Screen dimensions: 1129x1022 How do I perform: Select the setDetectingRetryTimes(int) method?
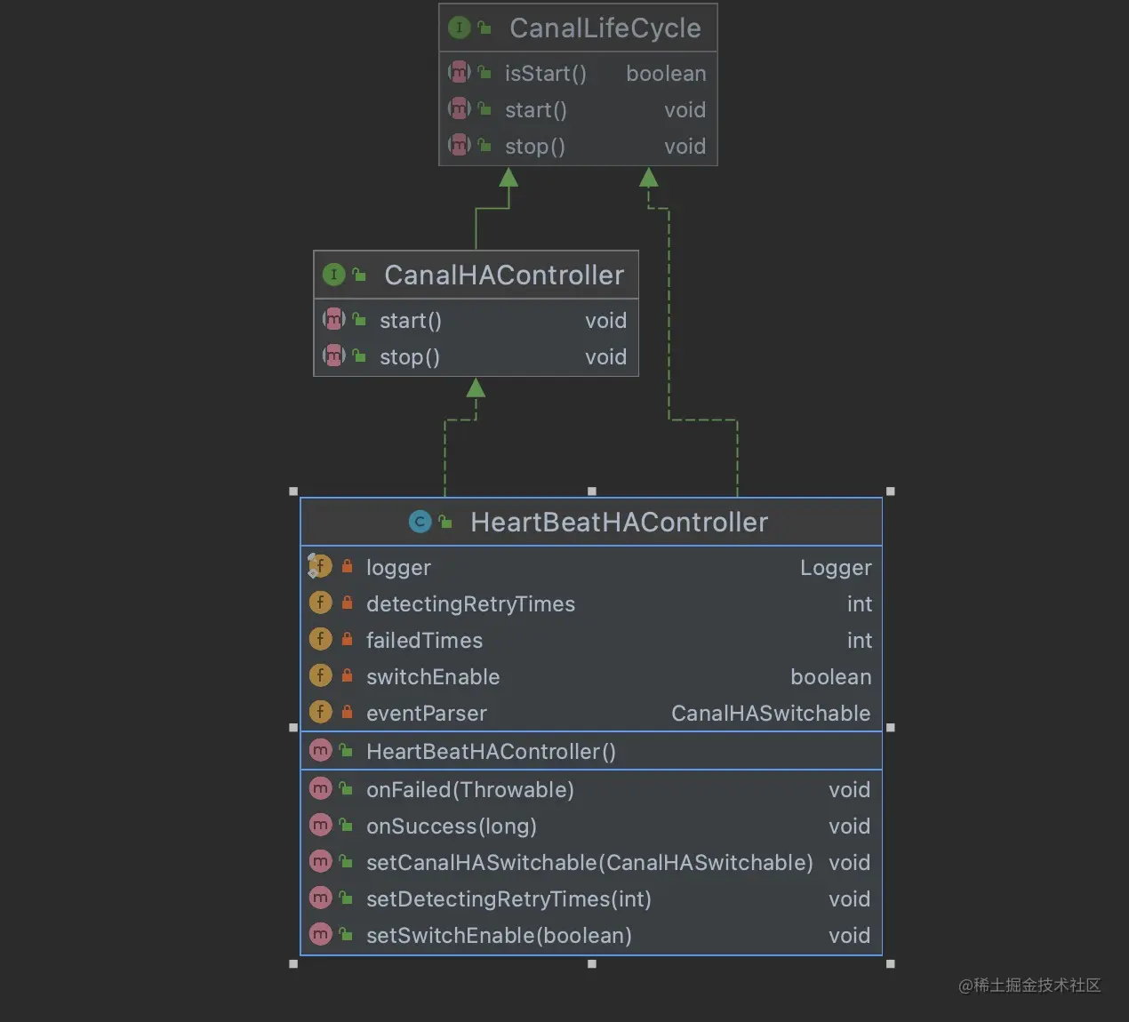pos(508,899)
